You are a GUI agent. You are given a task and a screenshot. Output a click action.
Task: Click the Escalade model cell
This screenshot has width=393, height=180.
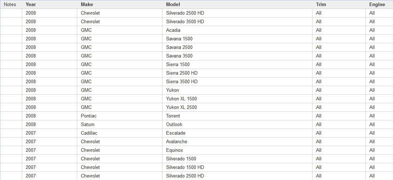[176, 133]
